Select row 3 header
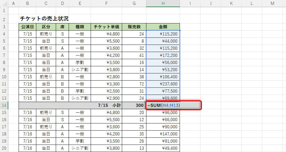286x152 pixels. coord(4,27)
